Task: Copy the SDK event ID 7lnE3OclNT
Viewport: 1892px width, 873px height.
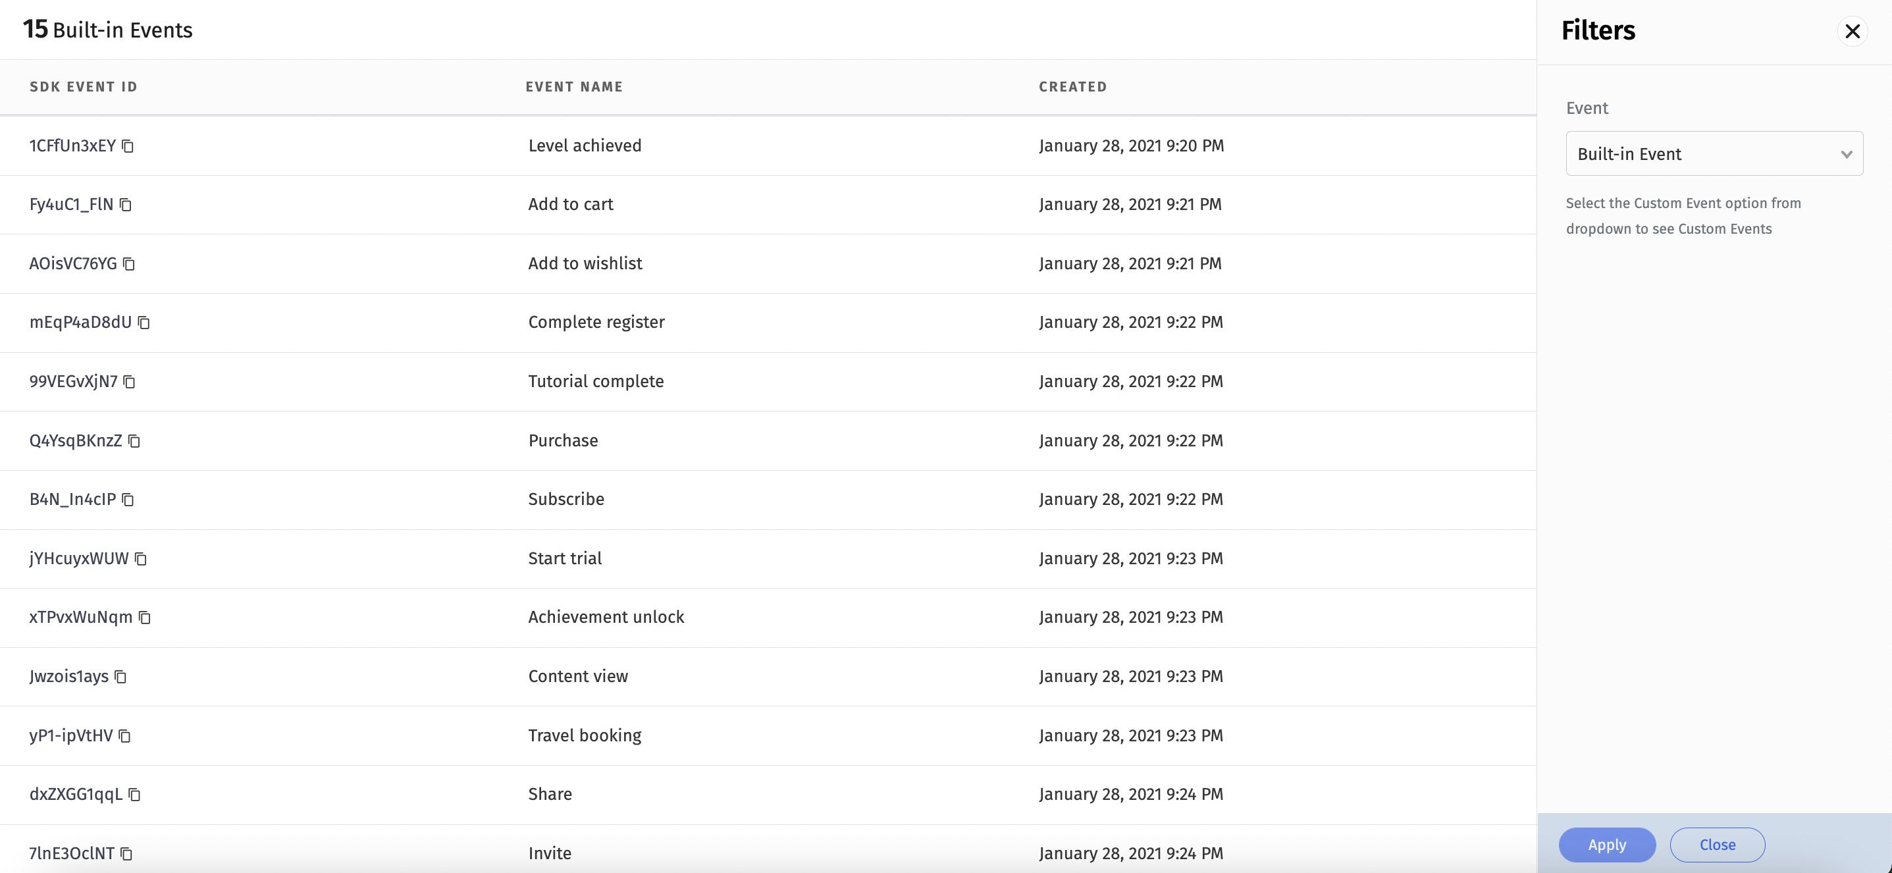Action: [x=126, y=854]
